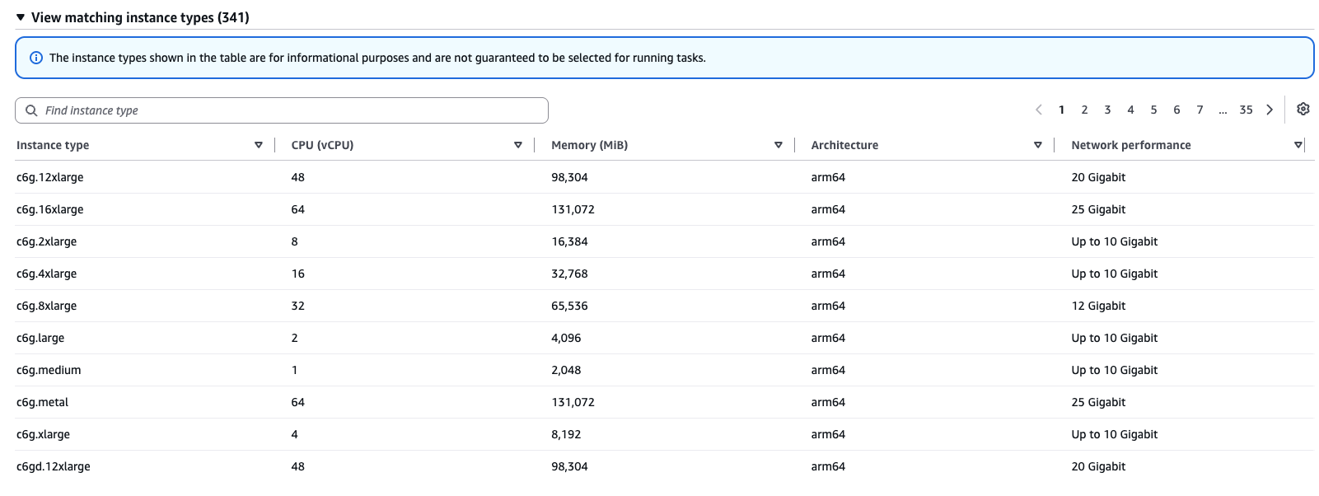The width and height of the screenshot is (1319, 496).
Task: Sort by Network performance column arrow
Action: pyautogui.click(x=1298, y=145)
